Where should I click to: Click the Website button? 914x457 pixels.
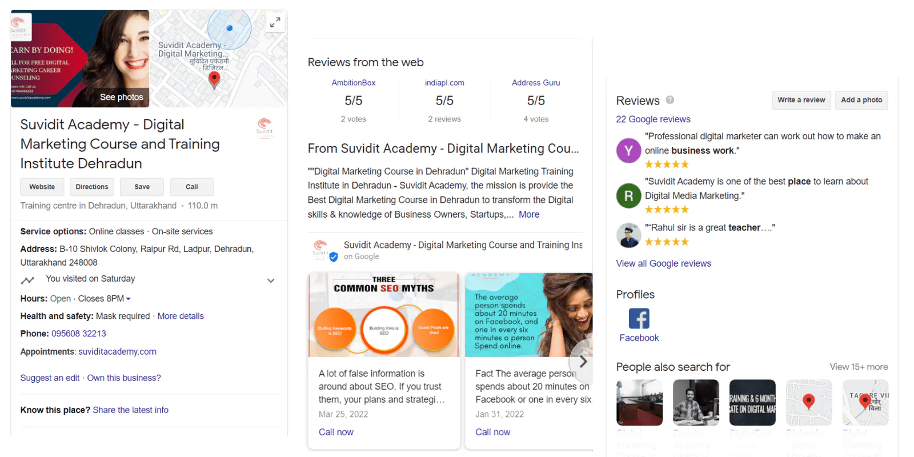pyautogui.click(x=42, y=187)
